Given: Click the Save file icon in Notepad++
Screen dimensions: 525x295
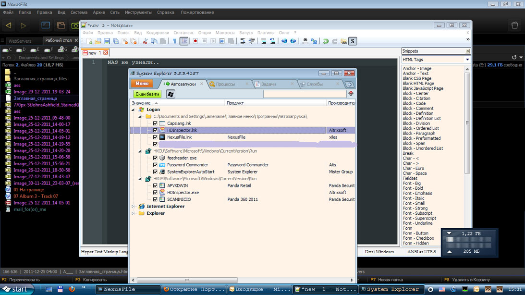Looking at the screenshot, I should click(x=107, y=41).
